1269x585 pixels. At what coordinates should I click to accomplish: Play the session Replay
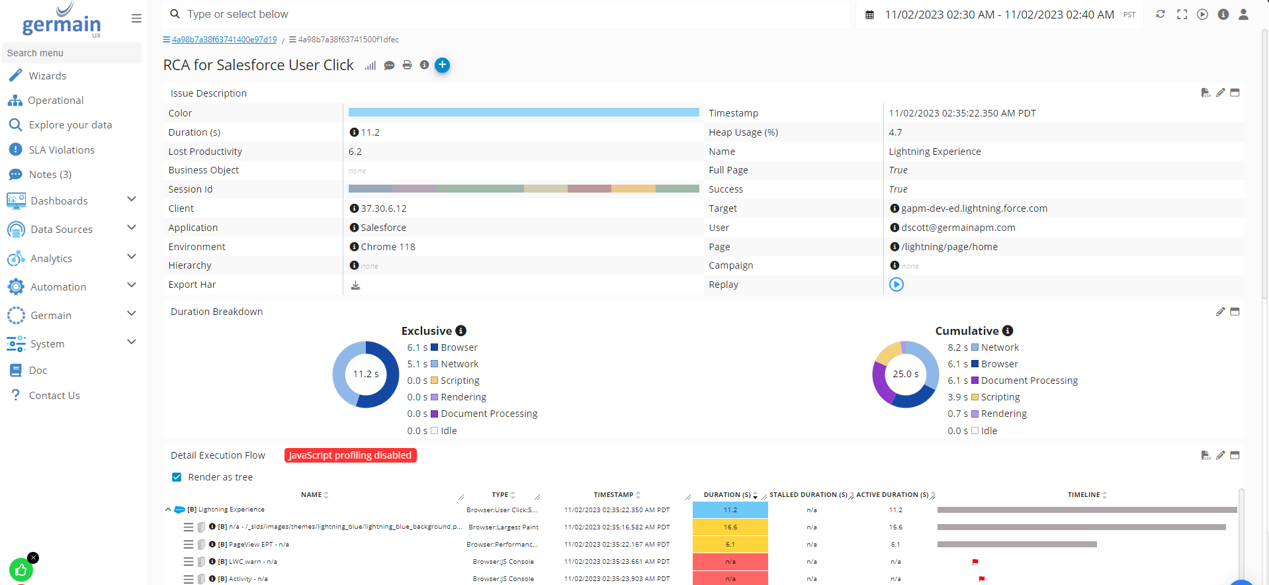[x=896, y=285]
